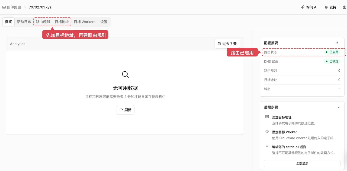347x171 pixels.
Task: Click the 路由规则 count row in 配置摘要
Action: tap(302, 71)
